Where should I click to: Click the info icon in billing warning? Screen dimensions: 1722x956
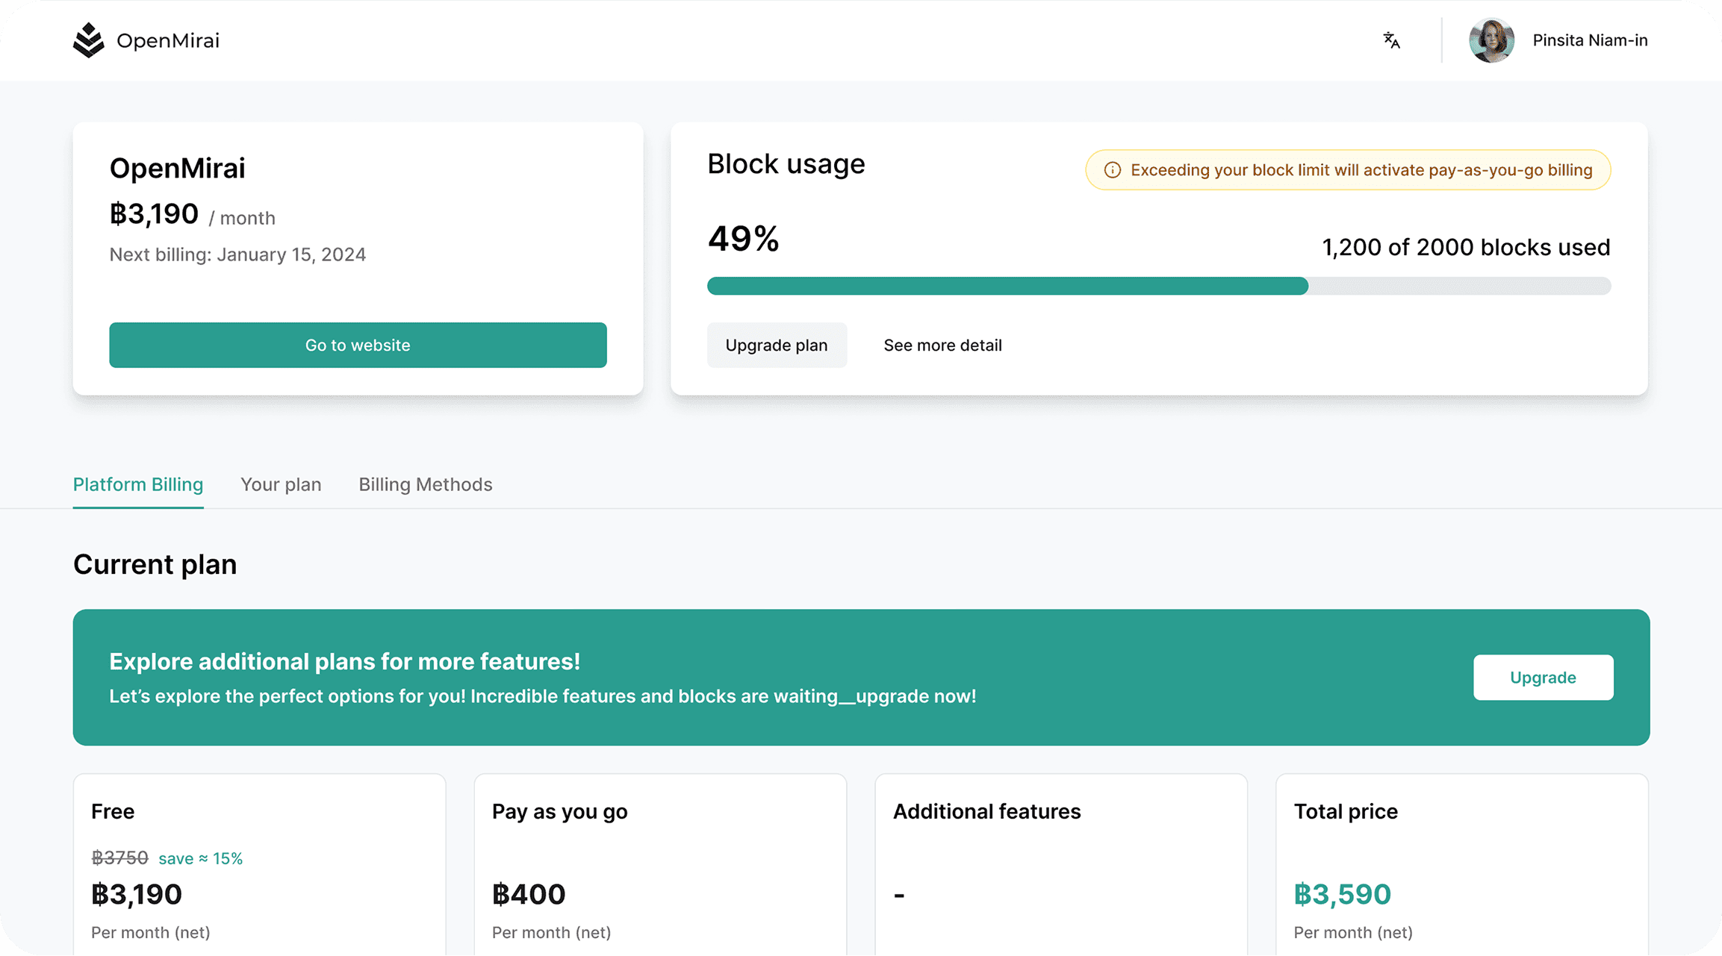1112,170
